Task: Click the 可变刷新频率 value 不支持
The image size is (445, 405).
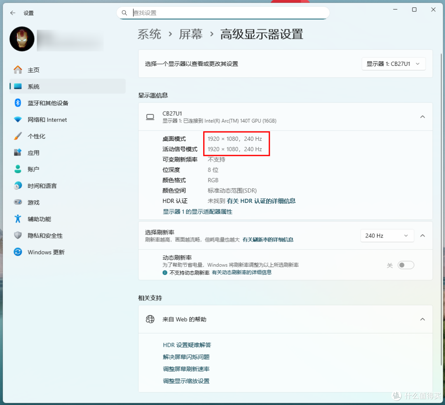Action: 216,159
